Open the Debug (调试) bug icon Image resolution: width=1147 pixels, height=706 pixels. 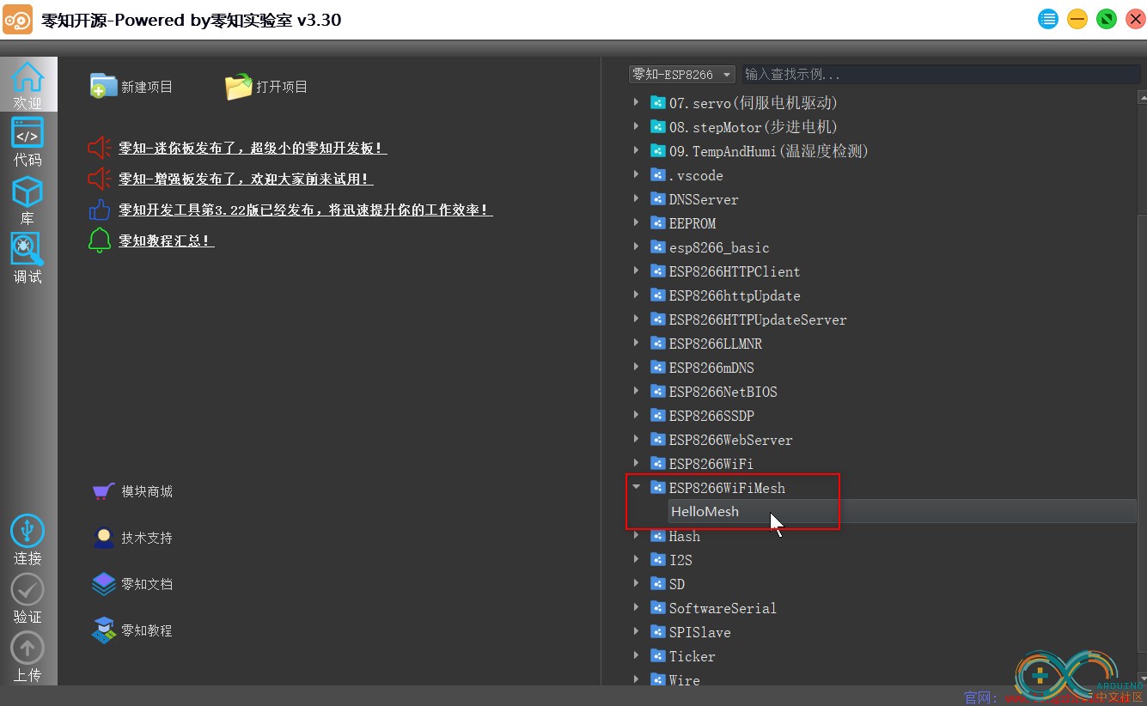click(x=27, y=249)
